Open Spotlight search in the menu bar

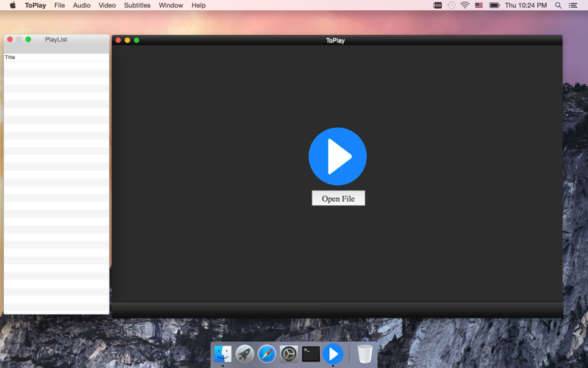[558, 5]
